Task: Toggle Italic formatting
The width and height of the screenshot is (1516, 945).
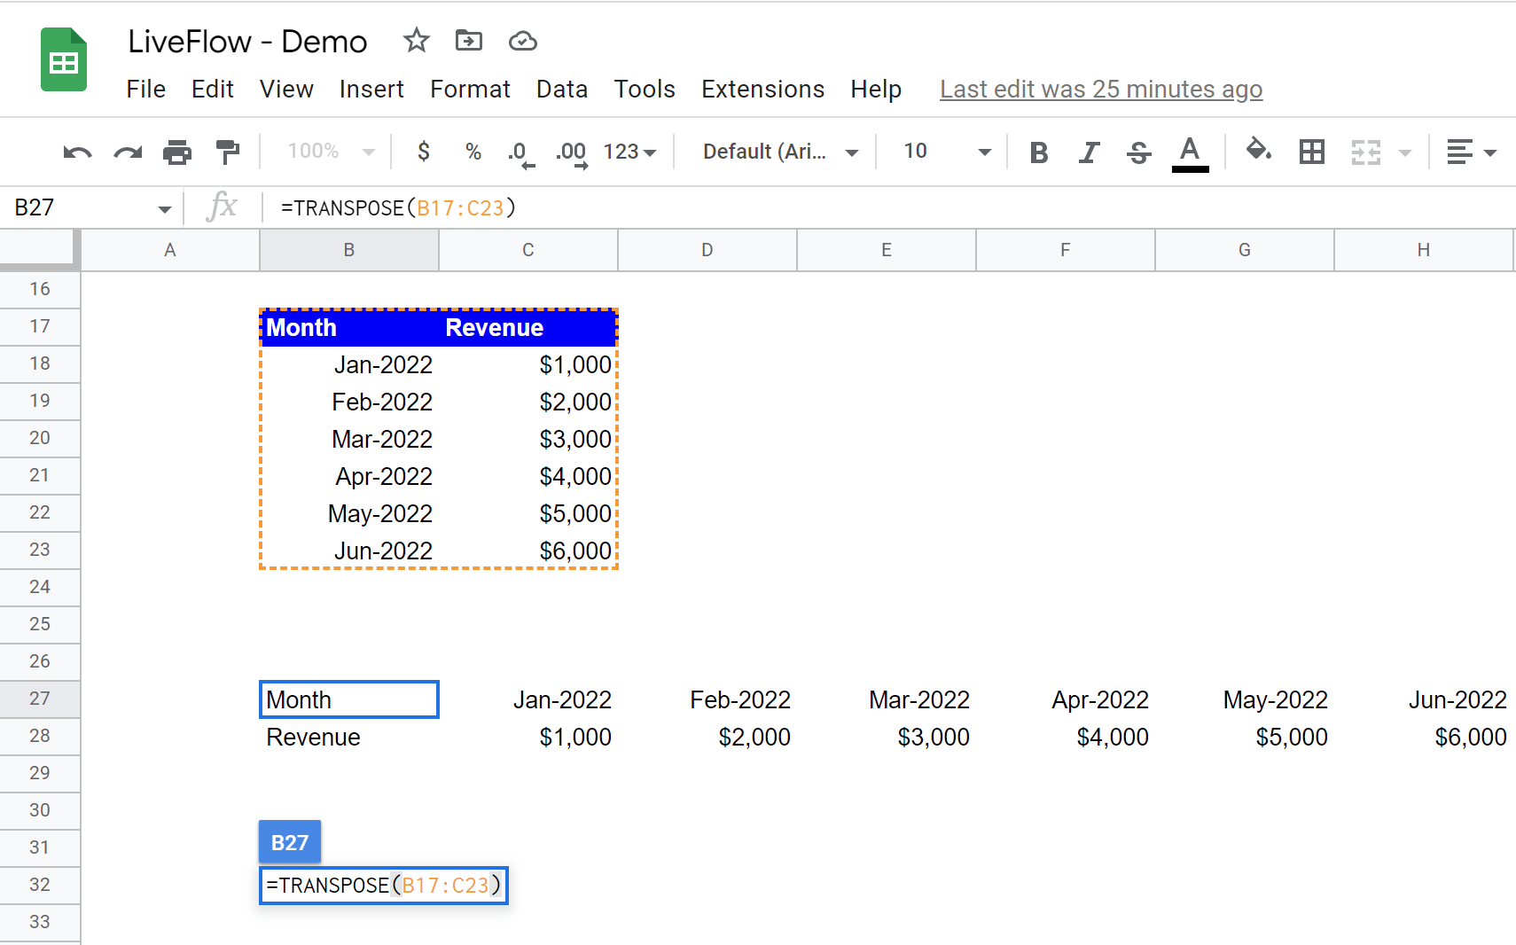Action: [x=1089, y=152]
